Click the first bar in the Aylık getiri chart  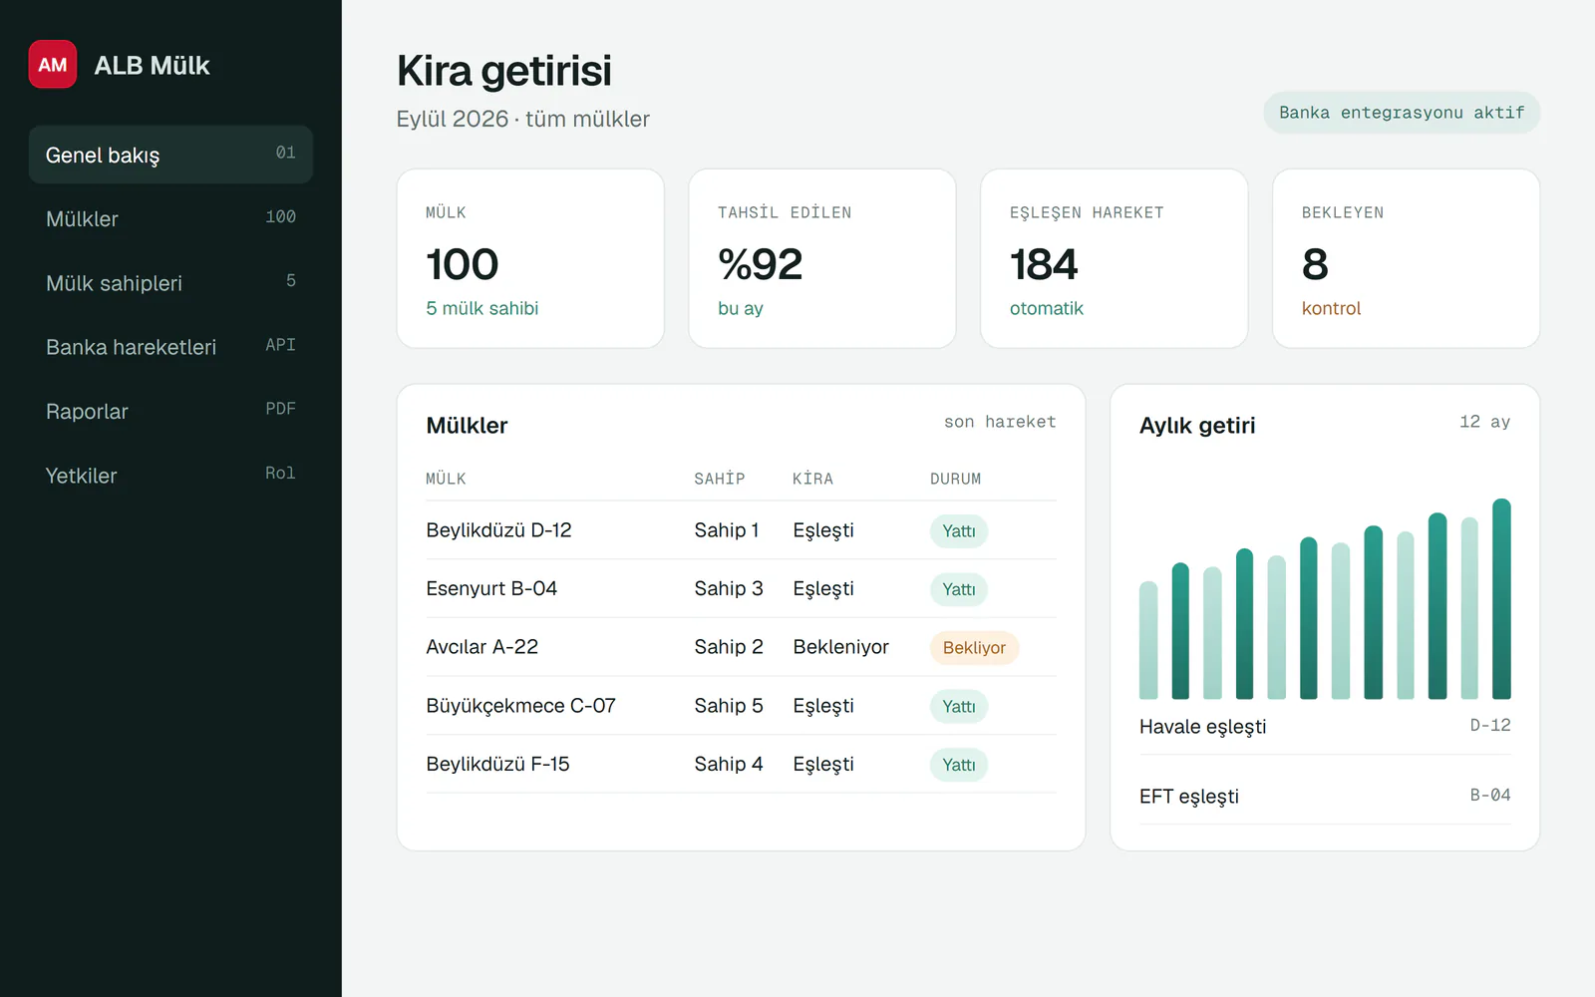click(x=1148, y=640)
